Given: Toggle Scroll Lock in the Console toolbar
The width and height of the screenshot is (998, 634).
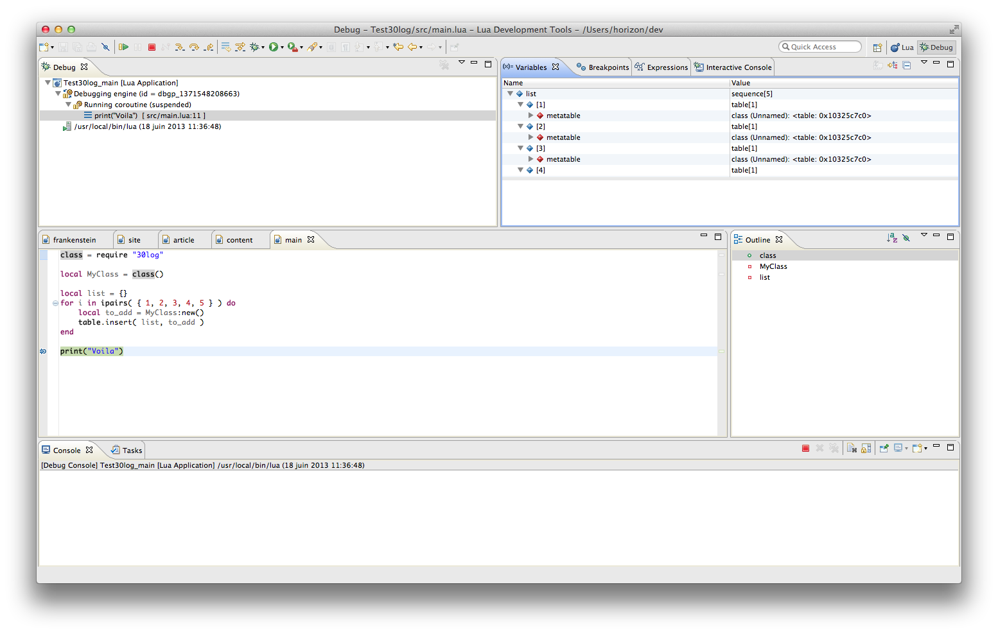Looking at the screenshot, I should (x=866, y=449).
